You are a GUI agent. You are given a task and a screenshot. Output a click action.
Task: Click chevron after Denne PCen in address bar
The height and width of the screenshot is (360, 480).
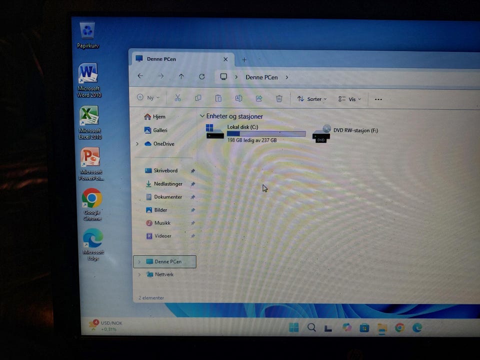pos(287,77)
